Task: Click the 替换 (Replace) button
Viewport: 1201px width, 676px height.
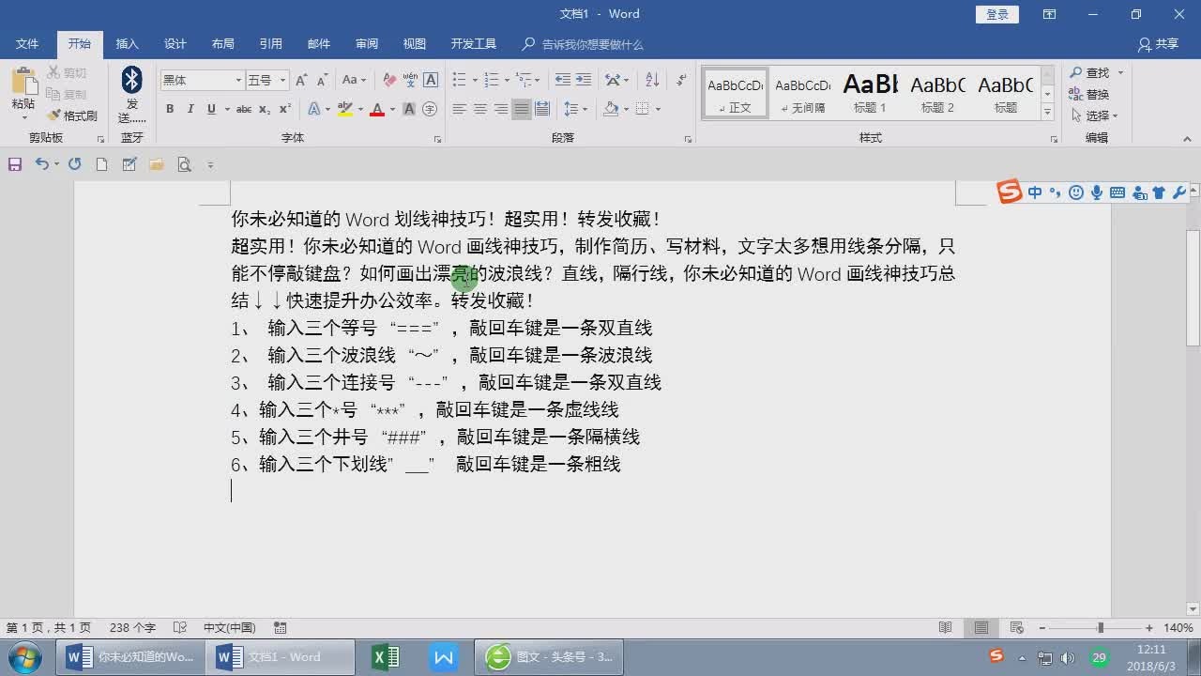Action: (1089, 94)
